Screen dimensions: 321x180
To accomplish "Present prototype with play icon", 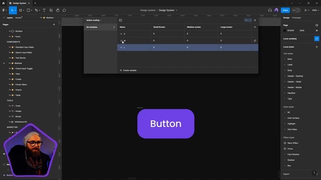I will click(305, 10).
